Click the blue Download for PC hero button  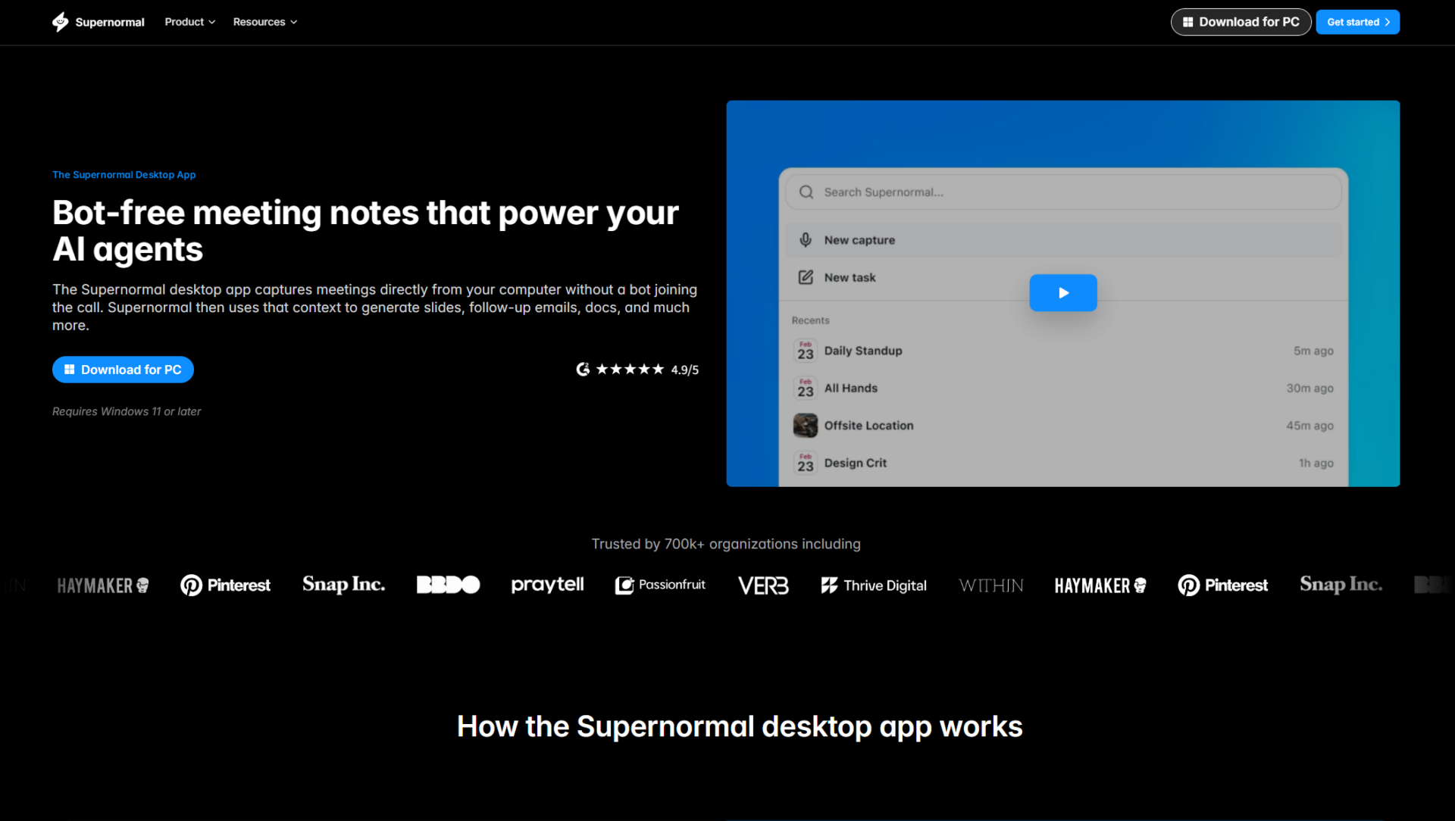pyautogui.click(x=123, y=370)
